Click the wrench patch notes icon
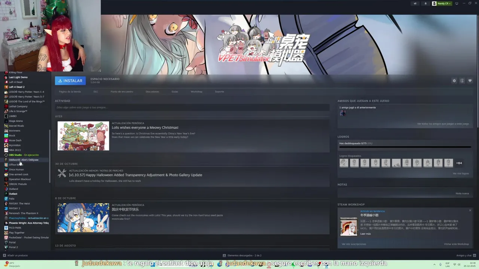This screenshot has height=269, width=479. [62, 173]
